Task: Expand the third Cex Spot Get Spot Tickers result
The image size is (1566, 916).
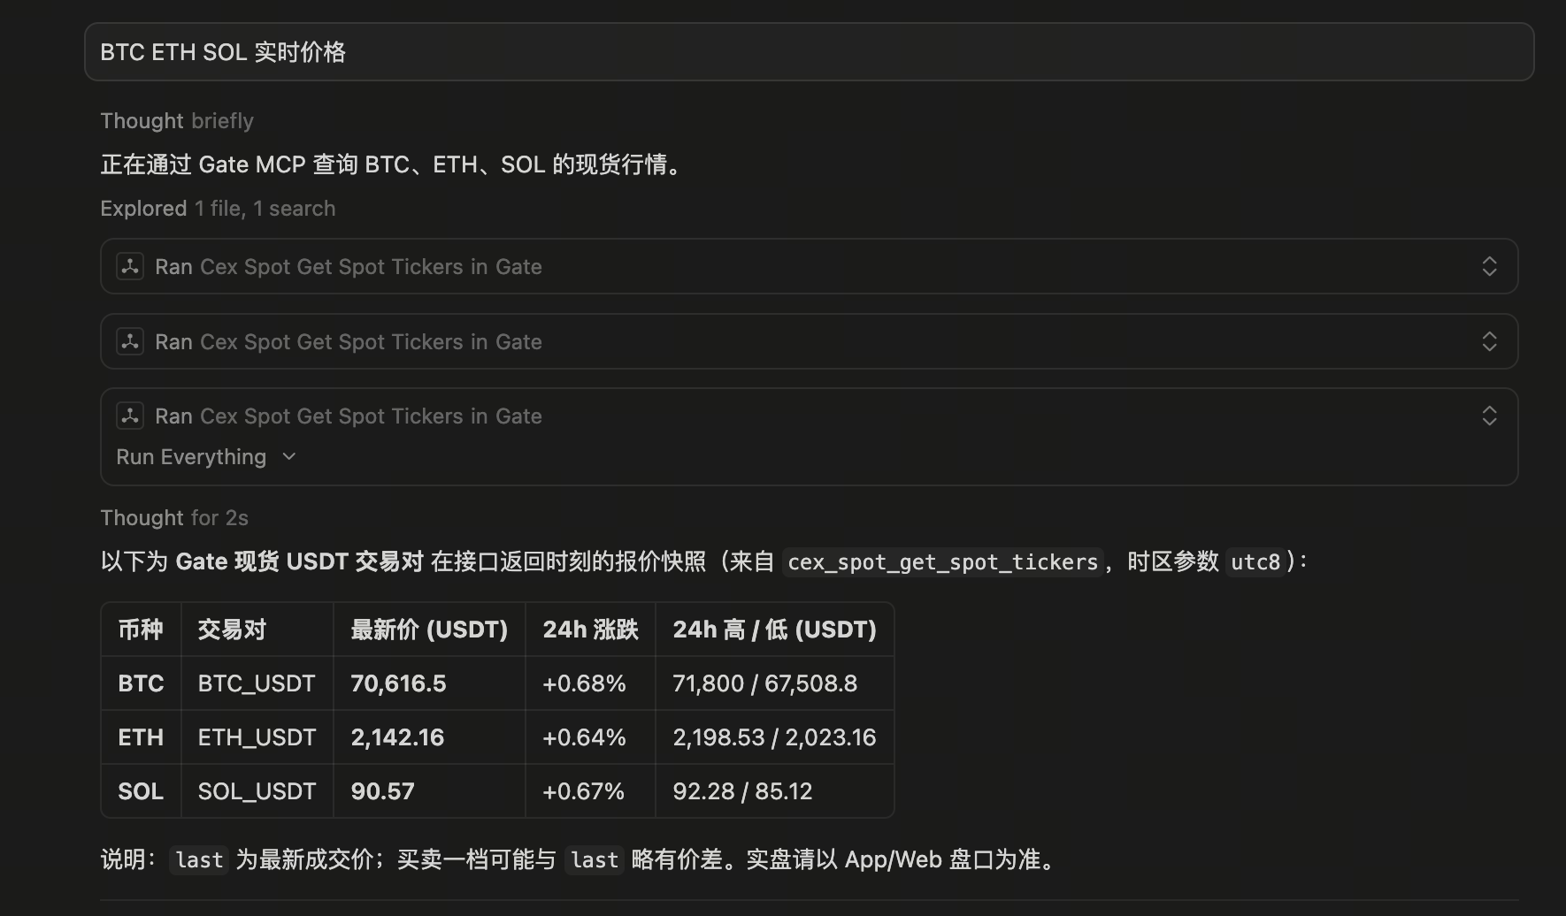Action: click(1489, 416)
